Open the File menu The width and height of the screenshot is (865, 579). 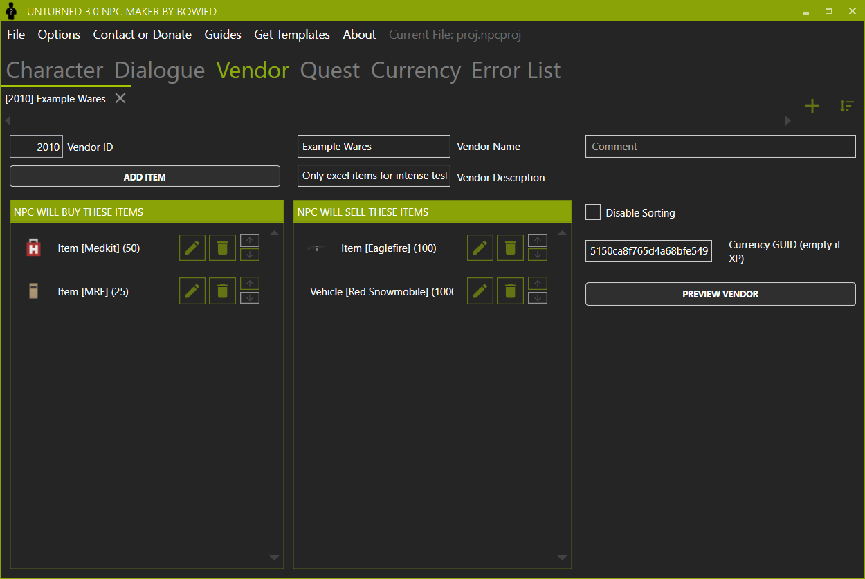point(16,35)
